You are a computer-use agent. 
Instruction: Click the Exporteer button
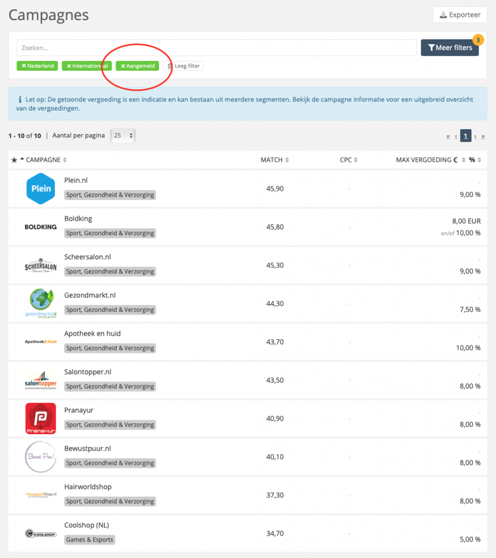(x=460, y=15)
